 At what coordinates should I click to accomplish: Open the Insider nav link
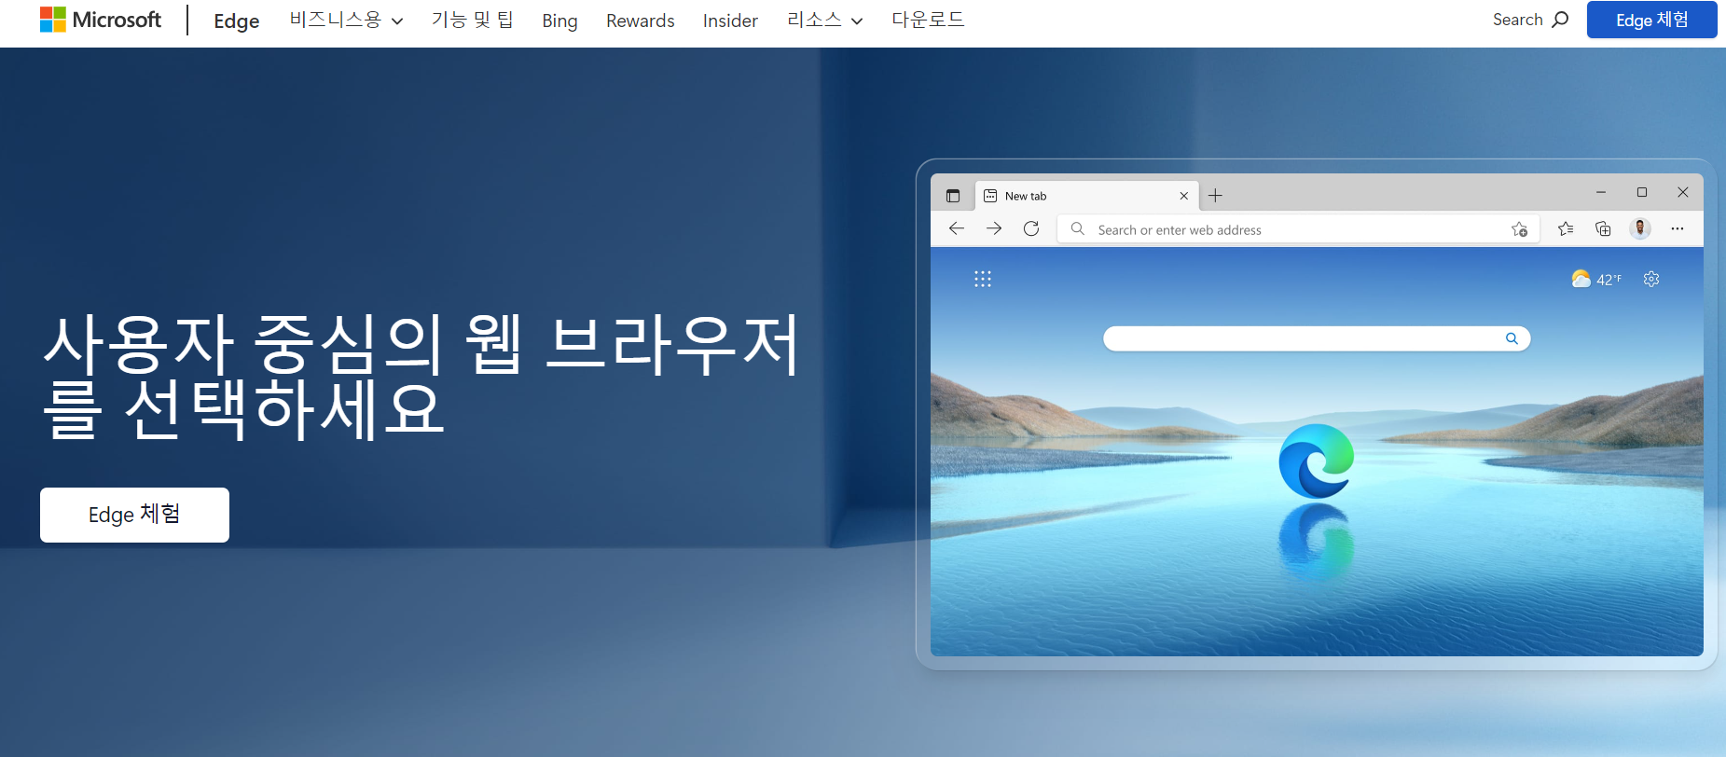pos(730,21)
